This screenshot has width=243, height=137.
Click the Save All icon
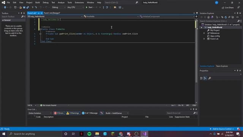coord(28,7)
